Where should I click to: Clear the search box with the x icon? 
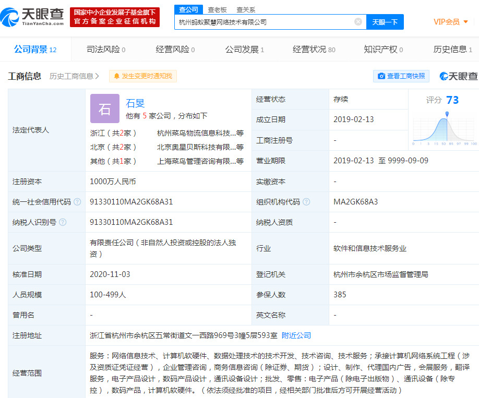(358, 21)
